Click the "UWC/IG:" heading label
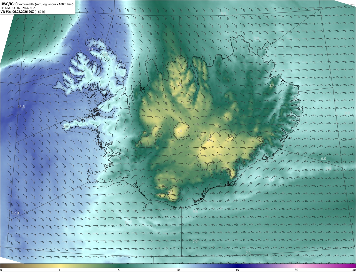The height and width of the screenshot is (272, 356). pyautogui.click(x=7, y=4)
